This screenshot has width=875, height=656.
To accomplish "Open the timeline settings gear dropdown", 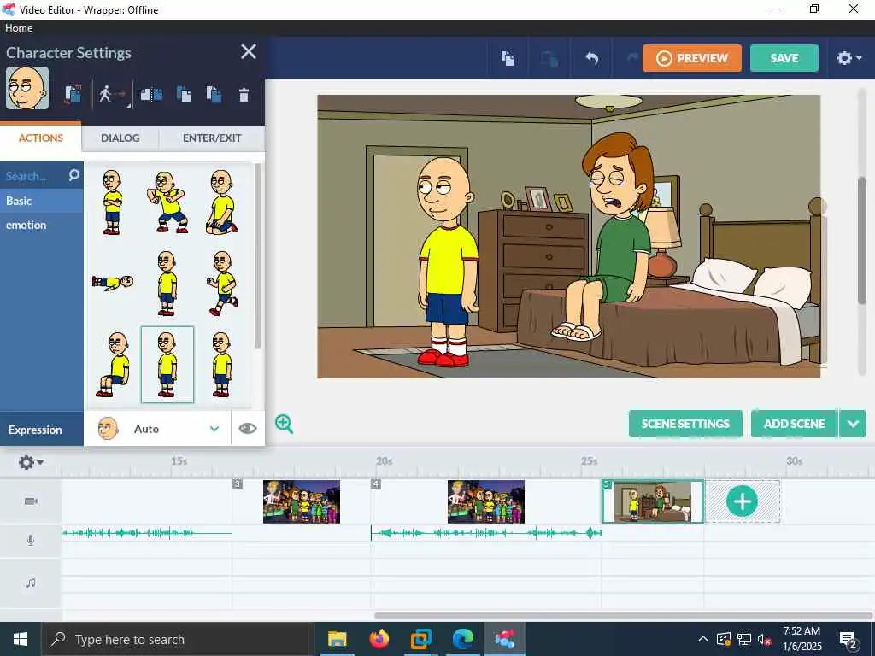I will 31,462.
